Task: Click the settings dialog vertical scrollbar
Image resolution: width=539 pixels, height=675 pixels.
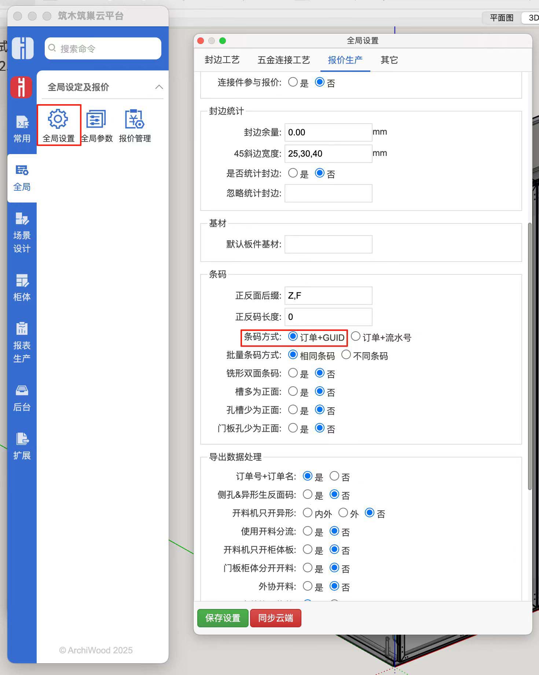Action: pos(529,356)
